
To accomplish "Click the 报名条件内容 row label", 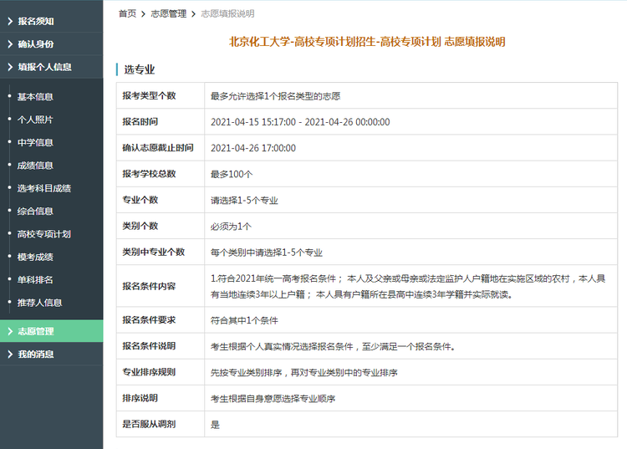I will click(149, 286).
